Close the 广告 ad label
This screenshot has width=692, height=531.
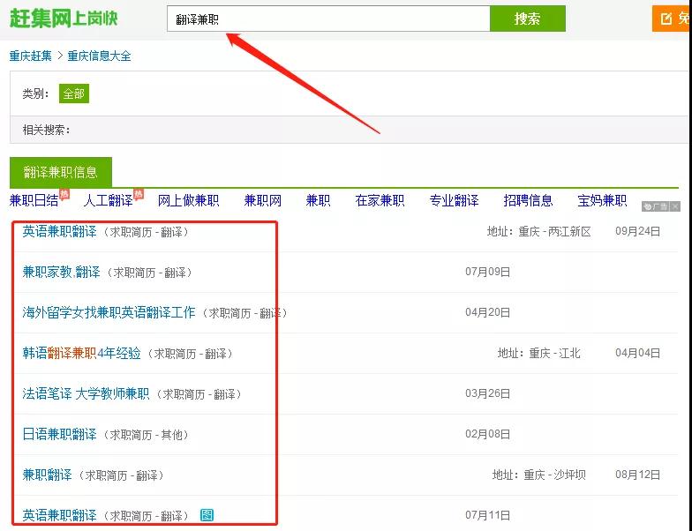tap(675, 206)
